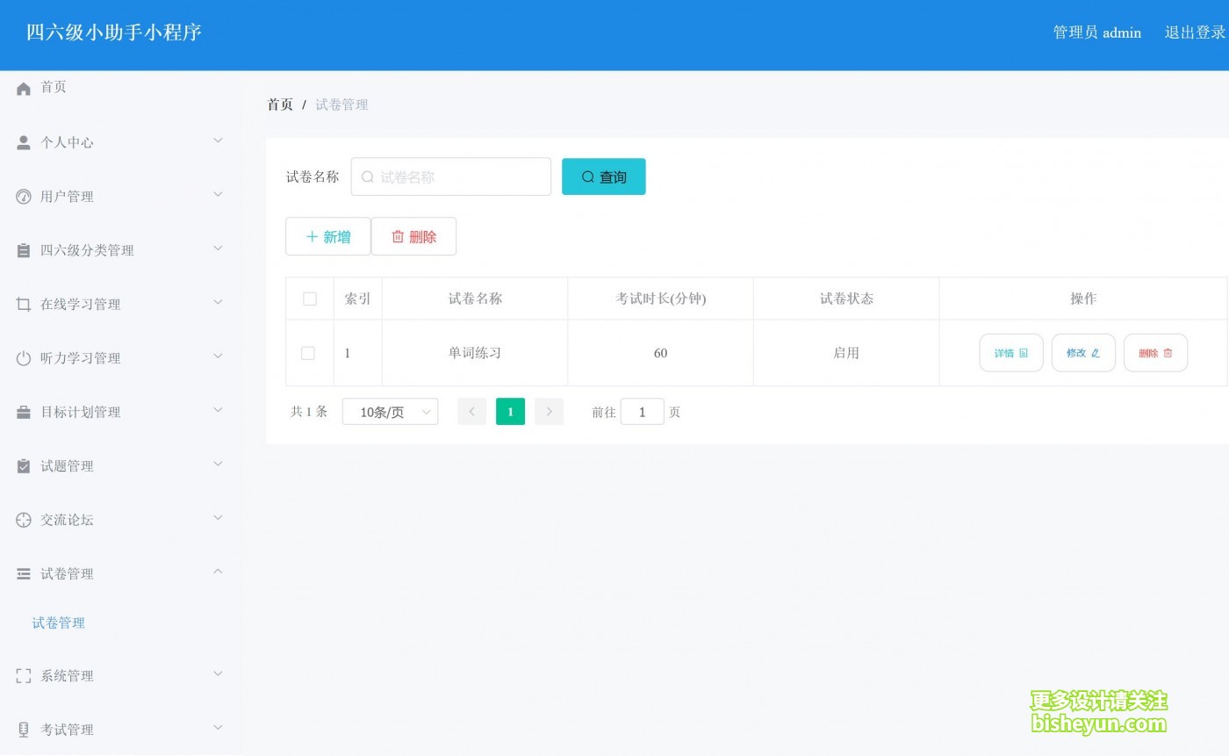The width and height of the screenshot is (1229, 756).
Task: Click inside the 试卷名称 search input
Action: pos(450,176)
